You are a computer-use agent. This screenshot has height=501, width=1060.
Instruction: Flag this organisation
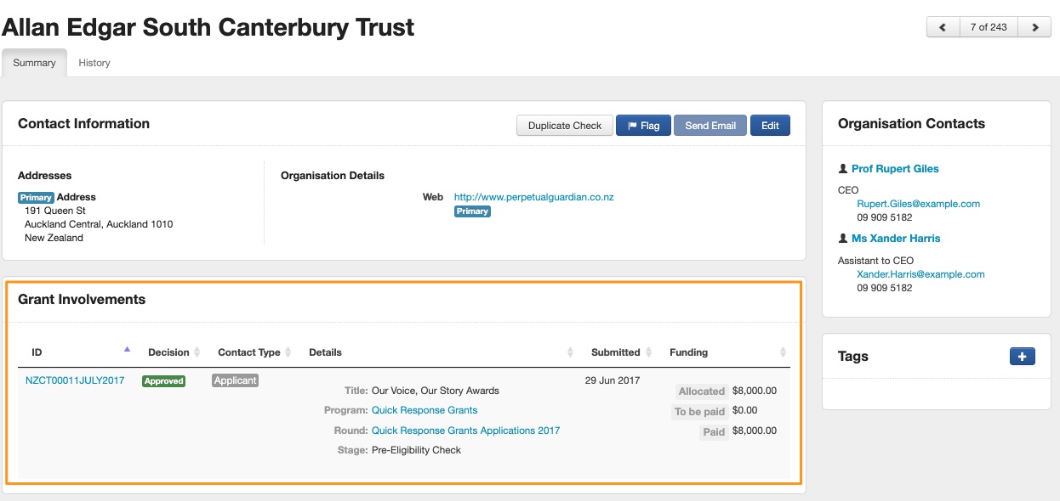643,126
